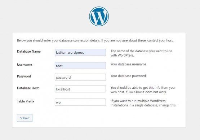Click the 'Username' label
The image size is (200, 140).
(25, 65)
